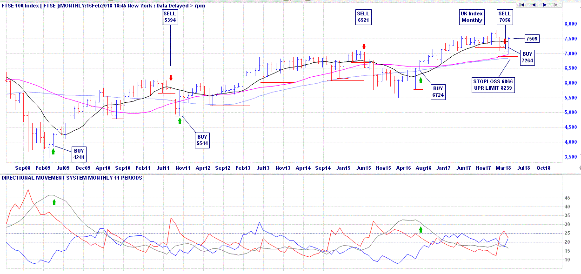Click the Nov11 date axis label
The image size is (581, 274).
[183, 168]
